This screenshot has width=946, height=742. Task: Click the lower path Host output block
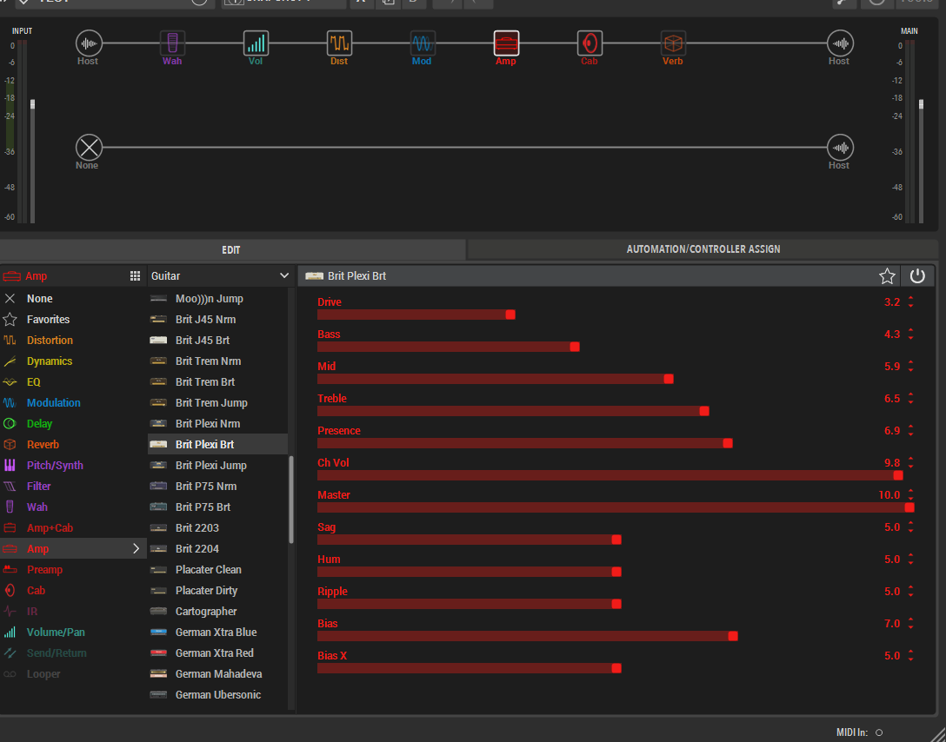840,147
